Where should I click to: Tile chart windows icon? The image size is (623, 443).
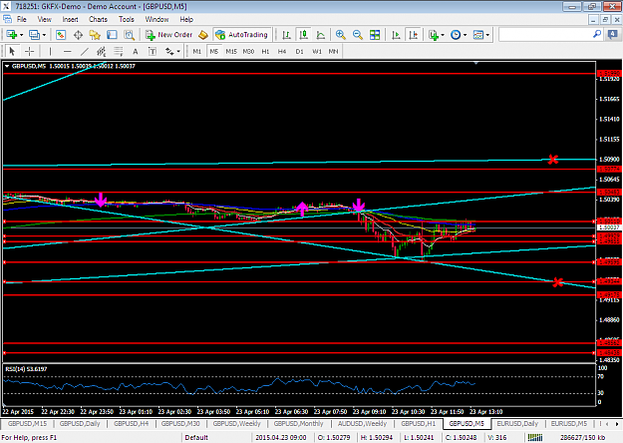click(x=375, y=35)
